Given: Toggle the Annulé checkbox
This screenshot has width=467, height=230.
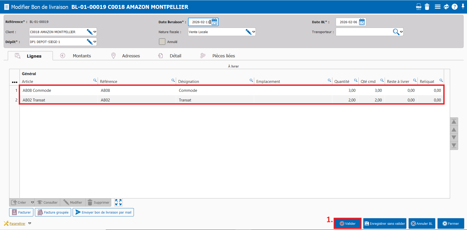Looking at the screenshot, I should point(162,42).
